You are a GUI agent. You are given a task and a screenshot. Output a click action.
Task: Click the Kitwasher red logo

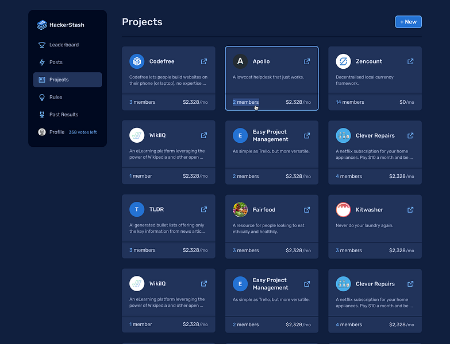tap(343, 210)
